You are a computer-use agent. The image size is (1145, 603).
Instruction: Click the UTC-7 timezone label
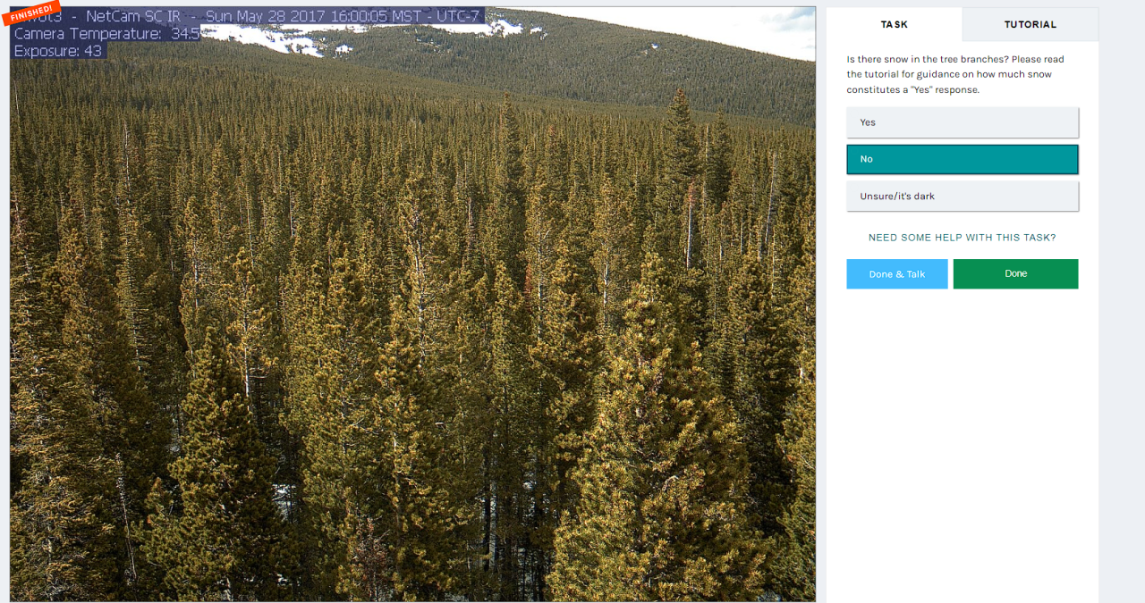(x=459, y=16)
